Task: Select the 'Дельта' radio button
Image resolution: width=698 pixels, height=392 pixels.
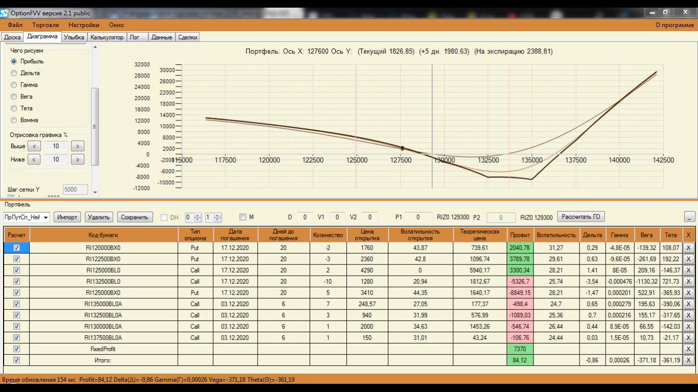Action: (x=14, y=73)
